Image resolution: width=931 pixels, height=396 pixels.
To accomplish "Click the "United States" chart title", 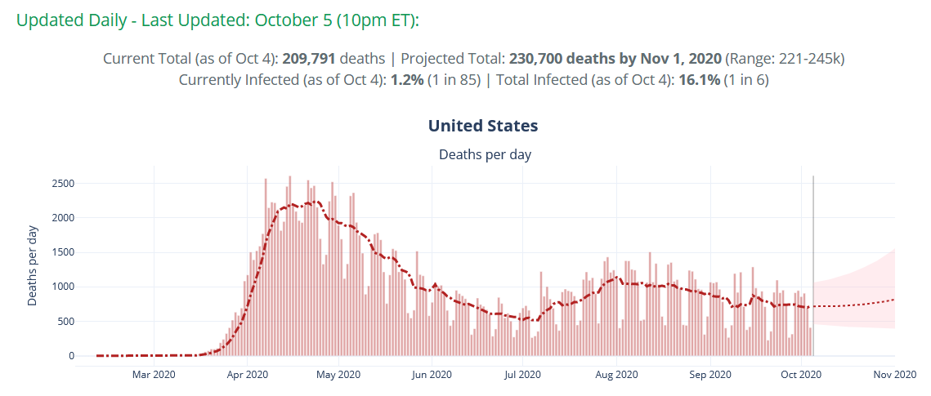I will (x=483, y=126).
